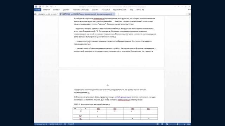
Task: Switch to the ГЛАВНАЯ ribbon tab
Action: click(x=46, y=10)
